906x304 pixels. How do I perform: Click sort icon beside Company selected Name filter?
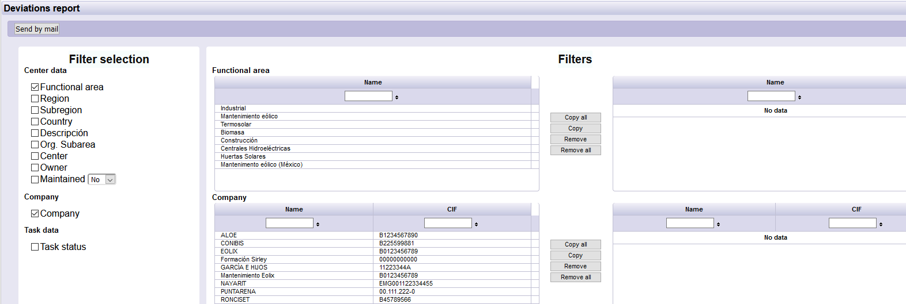(x=718, y=224)
